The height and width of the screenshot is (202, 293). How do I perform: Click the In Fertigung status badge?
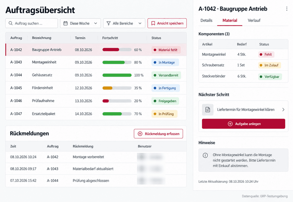pyautogui.click(x=166, y=88)
